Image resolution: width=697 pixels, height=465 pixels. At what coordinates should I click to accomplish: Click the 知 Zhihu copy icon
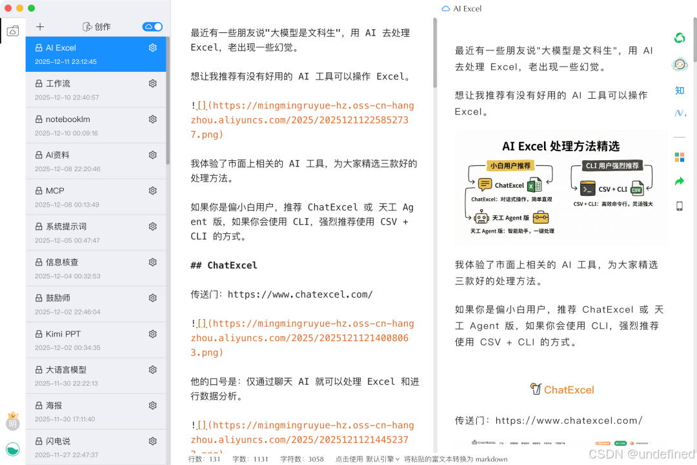(679, 90)
